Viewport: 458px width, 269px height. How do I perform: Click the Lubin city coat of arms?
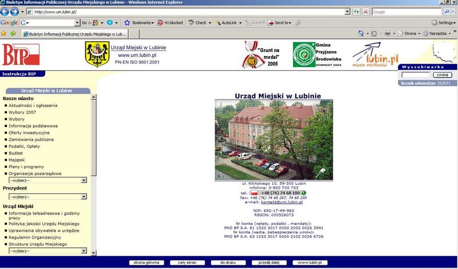pyautogui.click(x=97, y=54)
